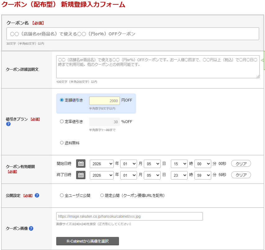Select 定率値引き radio option
The image size is (265, 250).
[x=62, y=122]
